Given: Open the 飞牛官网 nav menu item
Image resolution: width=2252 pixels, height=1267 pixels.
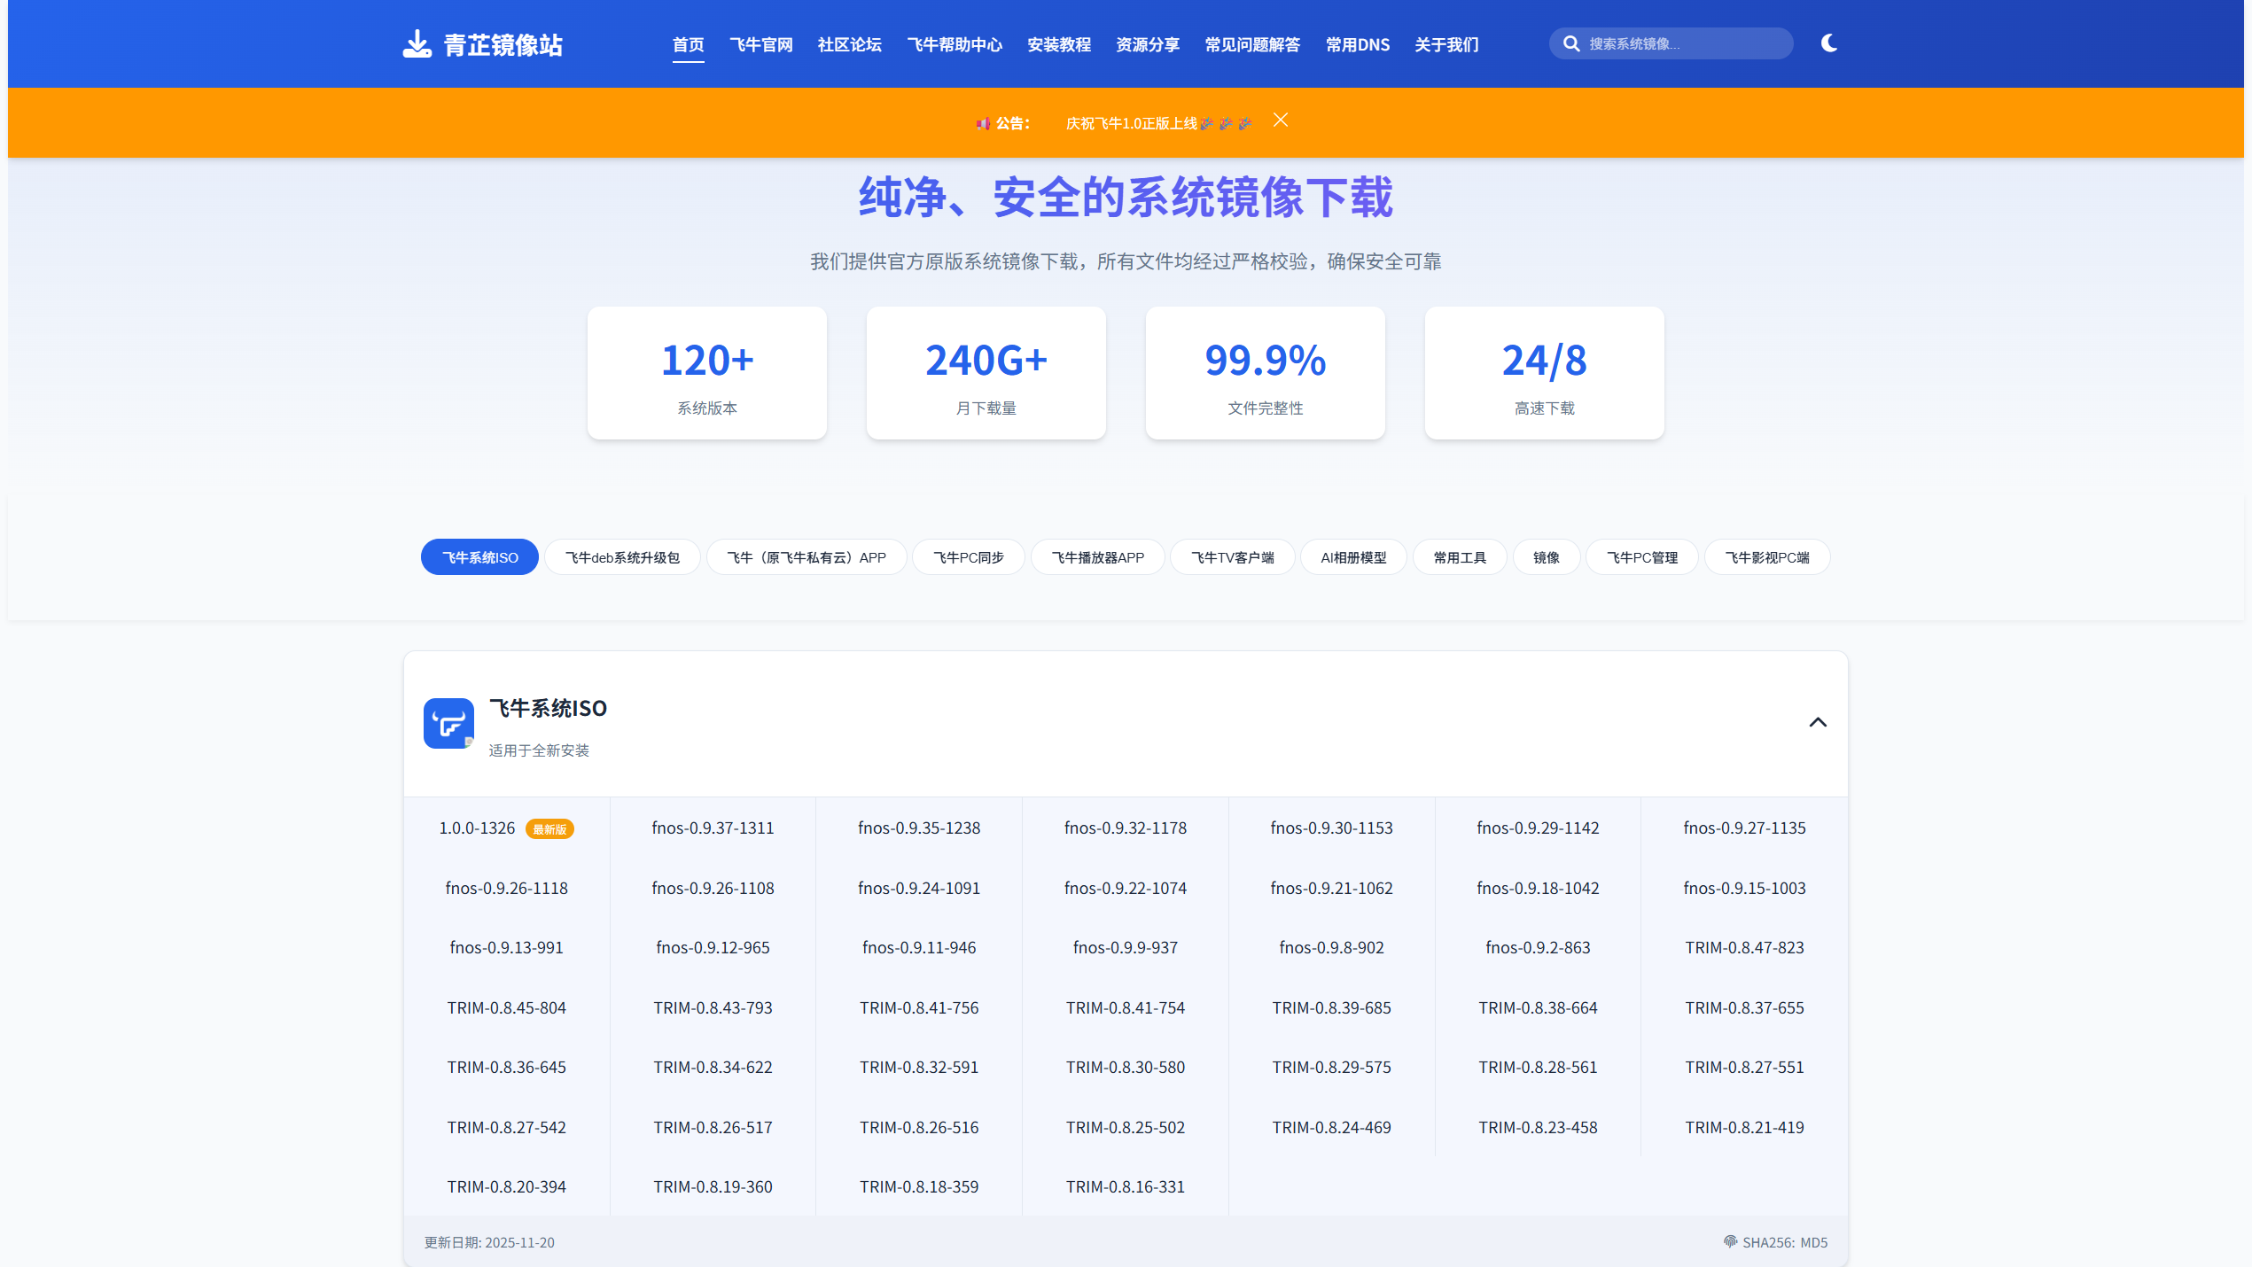Looking at the screenshot, I should point(760,44).
